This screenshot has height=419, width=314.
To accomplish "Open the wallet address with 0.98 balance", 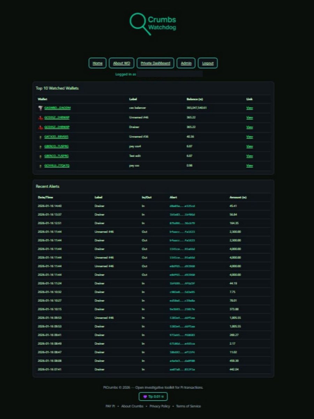I will point(57,166).
